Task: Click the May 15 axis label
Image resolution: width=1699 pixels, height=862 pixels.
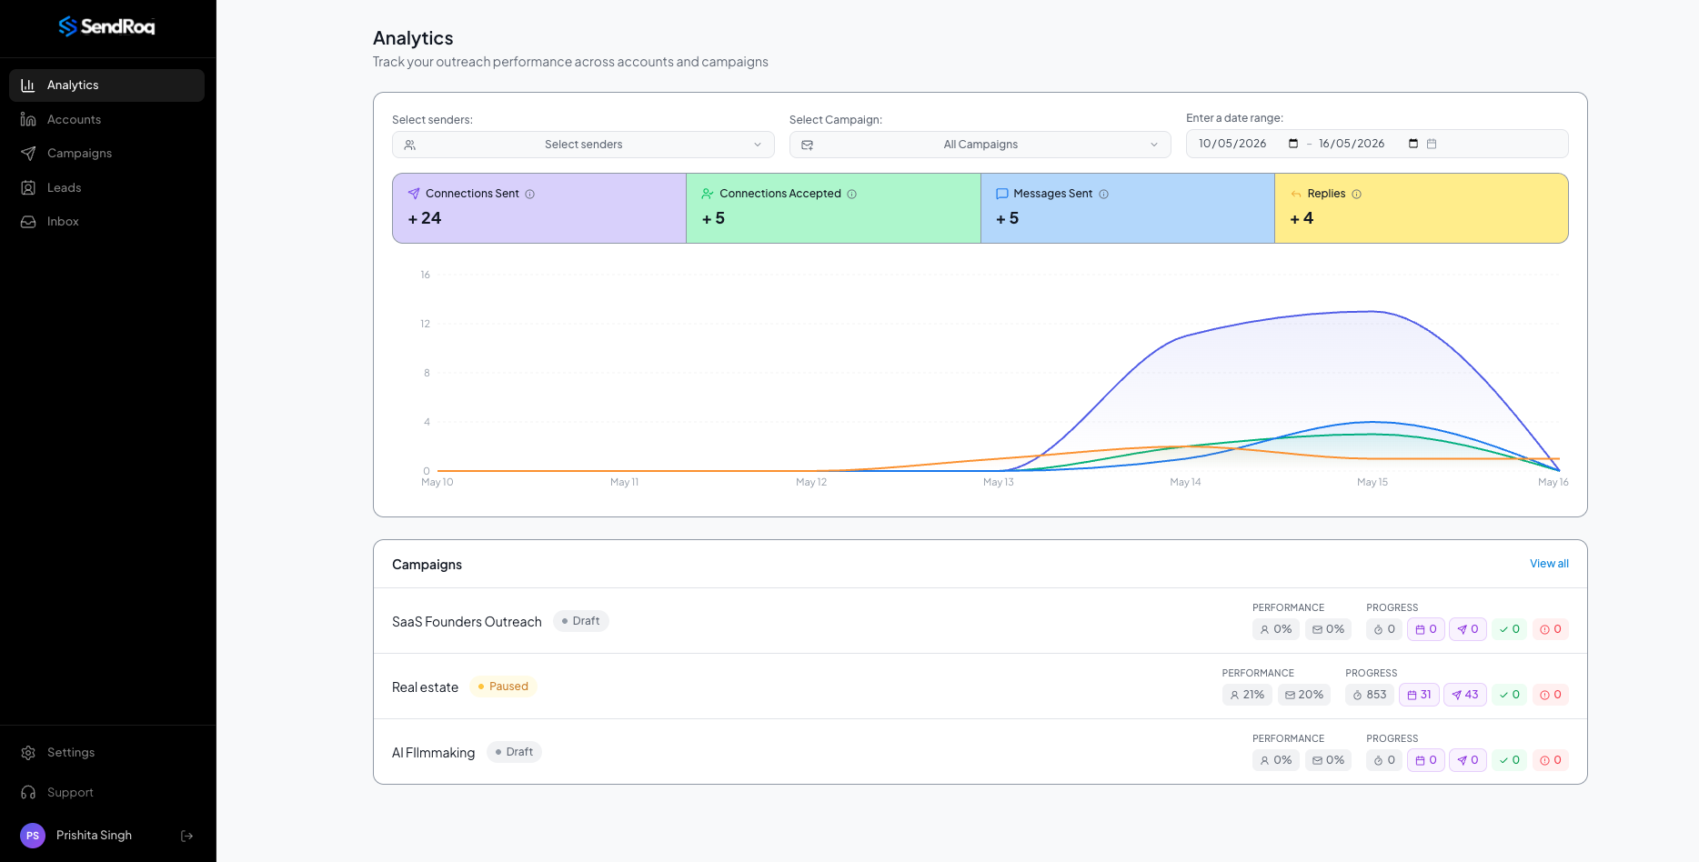Action: (1372, 483)
